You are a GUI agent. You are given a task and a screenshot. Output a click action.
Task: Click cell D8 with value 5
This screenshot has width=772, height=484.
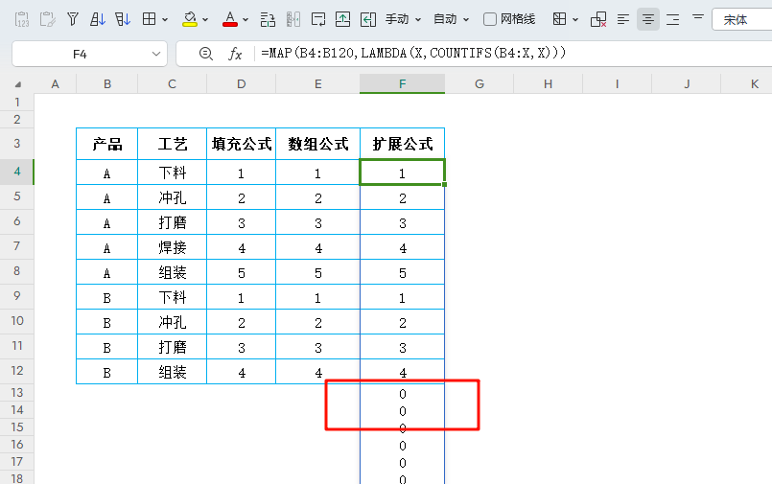(242, 272)
